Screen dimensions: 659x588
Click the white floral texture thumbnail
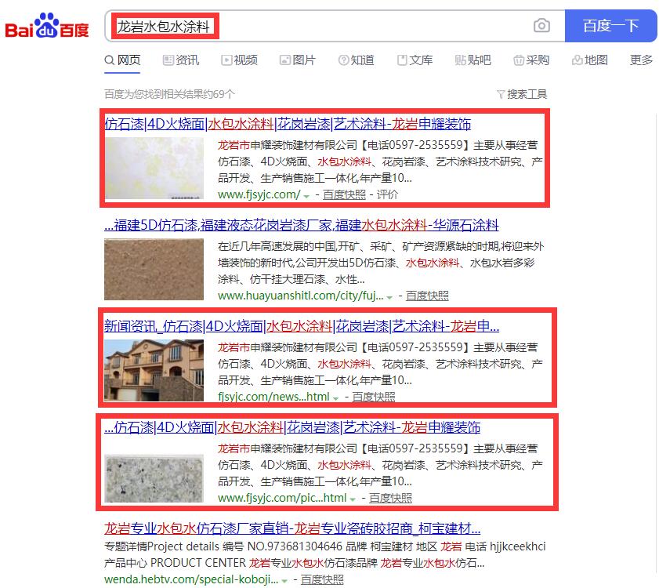click(154, 169)
